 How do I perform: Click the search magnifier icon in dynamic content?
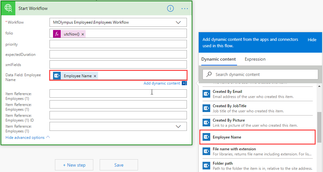tap(209, 74)
